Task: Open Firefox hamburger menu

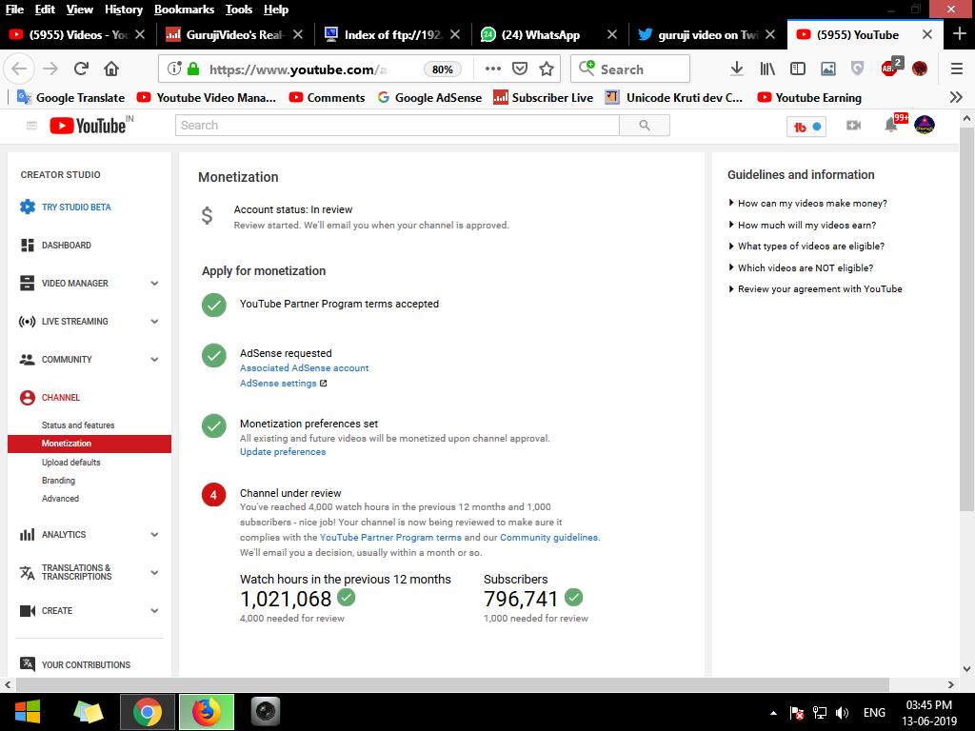Action: [957, 69]
